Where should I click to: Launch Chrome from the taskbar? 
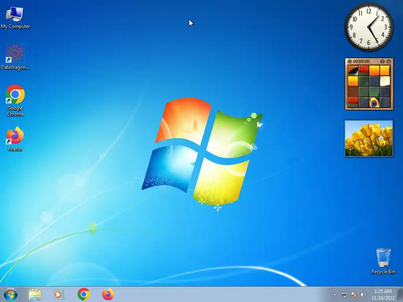[x=83, y=294]
